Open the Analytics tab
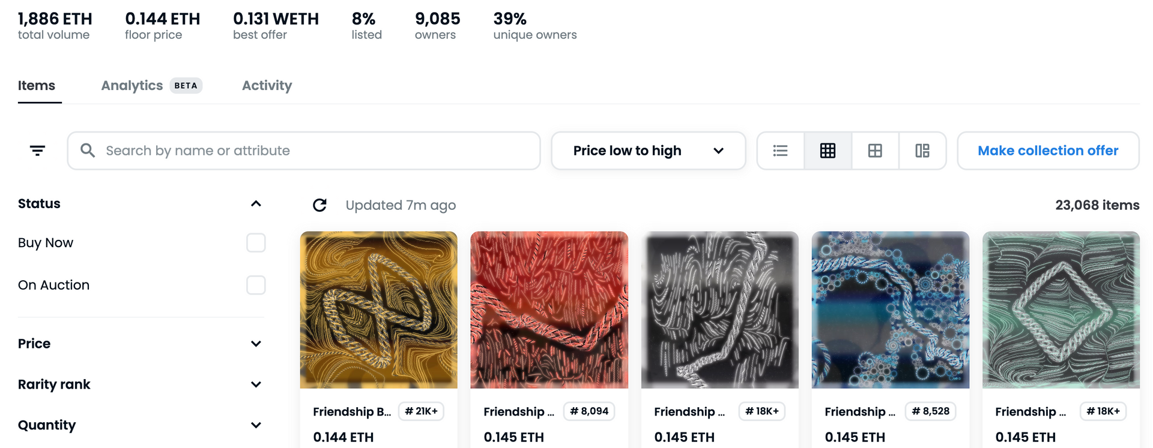Image resolution: width=1153 pixels, height=448 pixels. tap(132, 86)
